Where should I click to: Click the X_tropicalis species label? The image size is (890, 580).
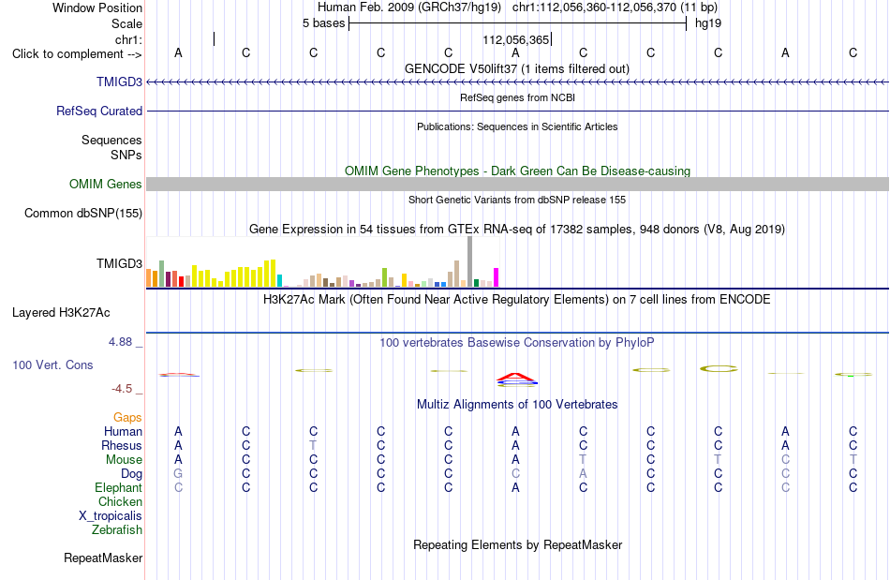(x=111, y=516)
